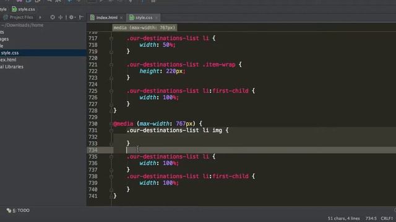Close the index.html tab

tap(121, 18)
